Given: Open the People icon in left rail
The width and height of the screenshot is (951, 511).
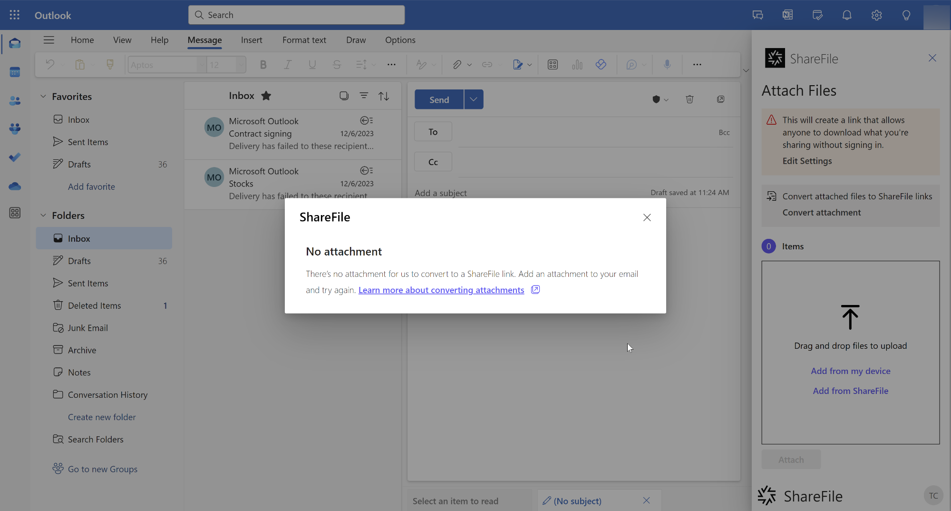Looking at the screenshot, I should coord(15,100).
